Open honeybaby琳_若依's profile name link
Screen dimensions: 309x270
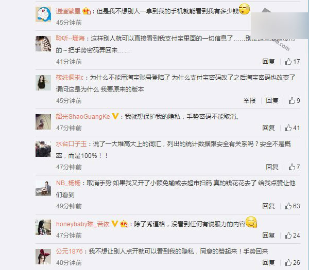point(82,224)
